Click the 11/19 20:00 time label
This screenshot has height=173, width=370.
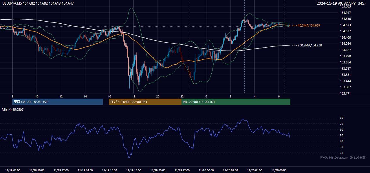click(158, 170)
